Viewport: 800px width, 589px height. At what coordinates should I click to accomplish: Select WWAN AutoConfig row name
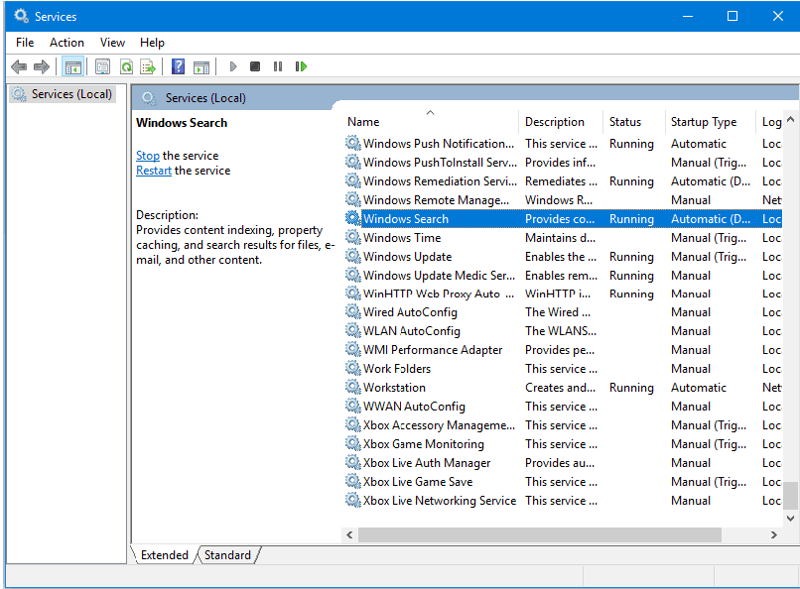[x=414, y=407]
